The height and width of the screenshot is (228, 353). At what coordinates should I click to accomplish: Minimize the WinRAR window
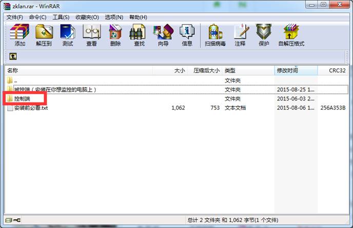(312, 5)
